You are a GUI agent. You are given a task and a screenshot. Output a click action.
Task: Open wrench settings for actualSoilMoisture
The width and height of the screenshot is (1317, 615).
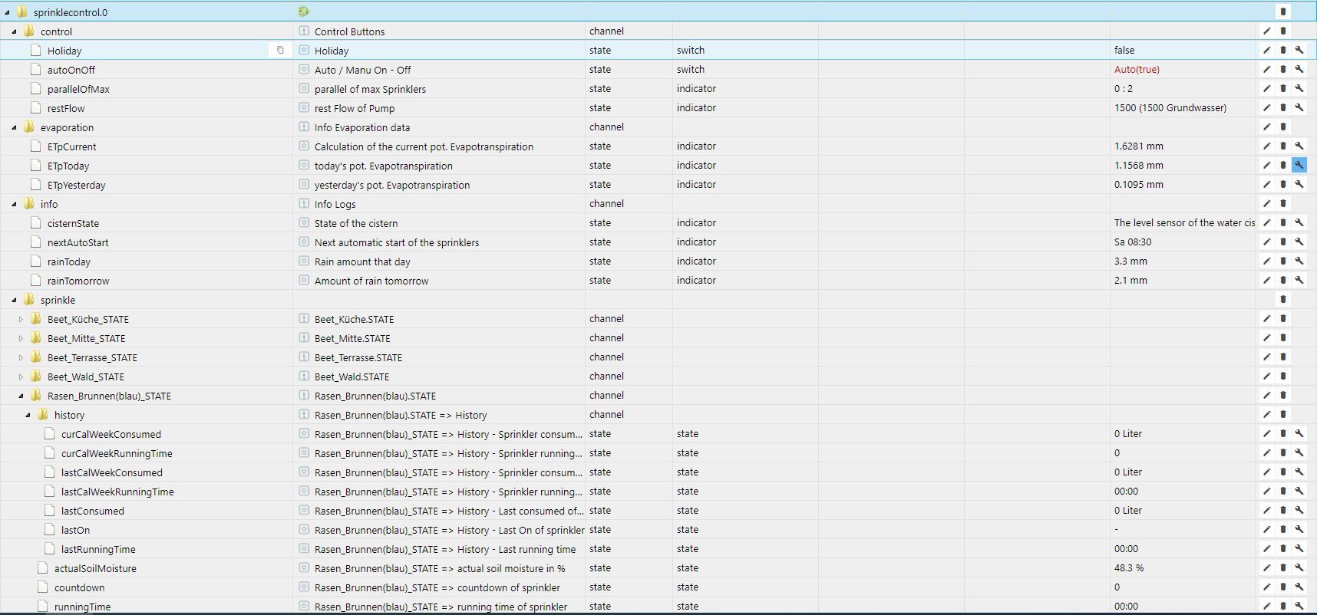coord(1299,567)
